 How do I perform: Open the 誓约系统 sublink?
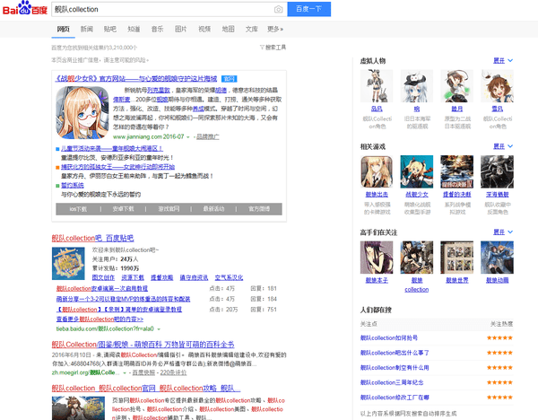pos(73,185)
